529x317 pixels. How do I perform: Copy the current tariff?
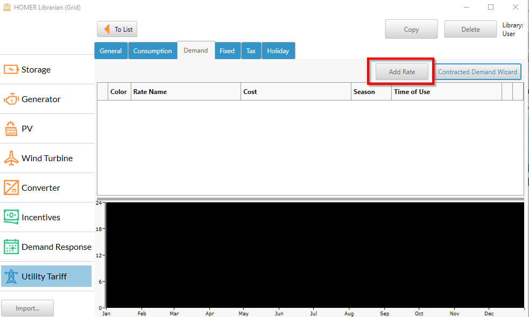click(411, 28)
